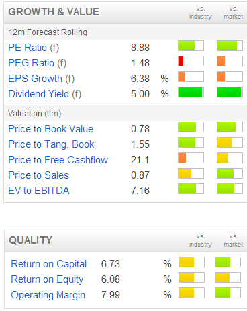This screenshot has height=311, width=247.
Task: Click Price to Sales vs. industry yellow bar
Action: (x=191, y=173)
